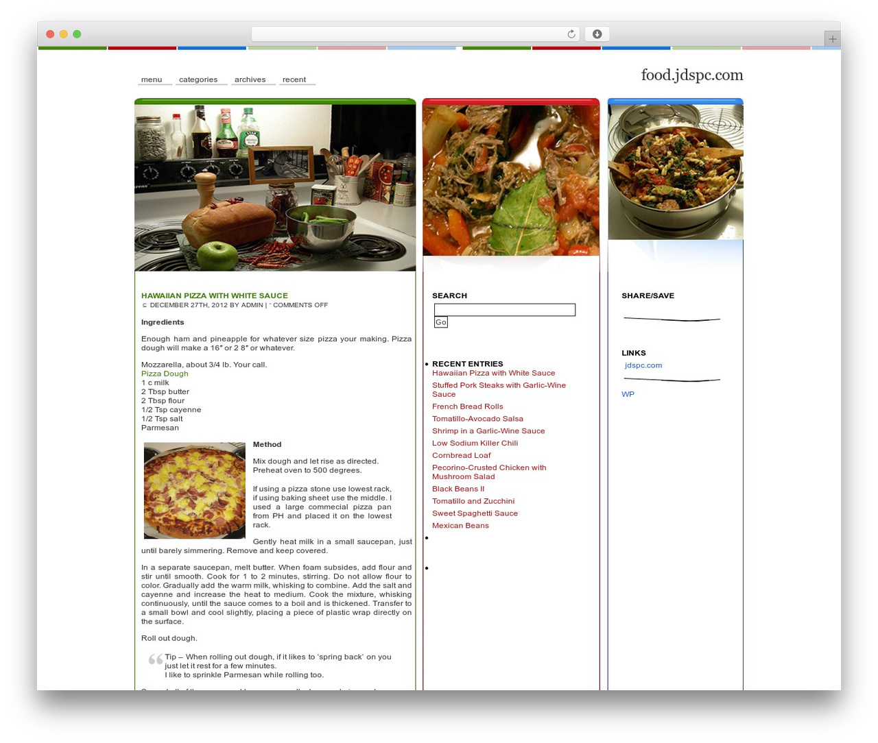Open recent entry Hawaiian Pizza with White Sauce

pyautogui.click(x=494, y=373)
